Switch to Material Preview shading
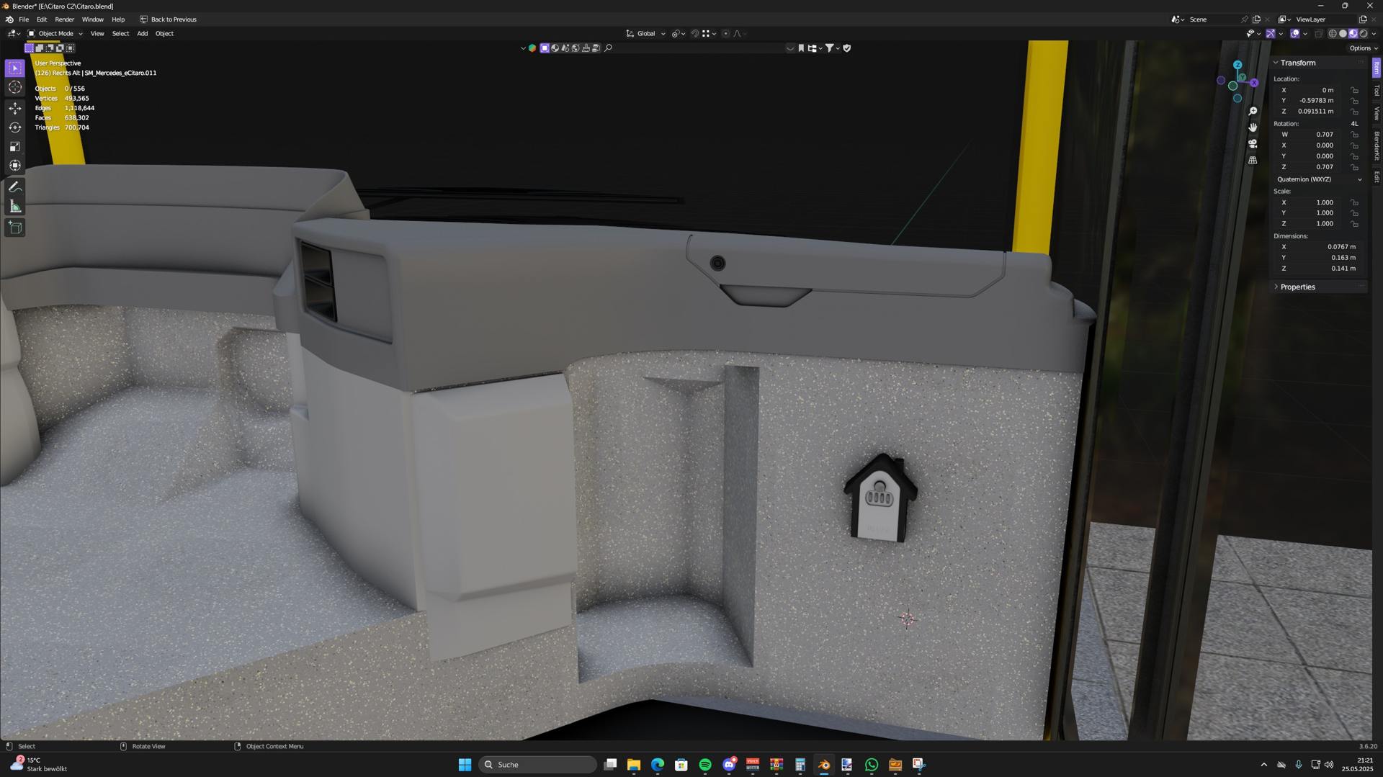 click(1353, 34)
